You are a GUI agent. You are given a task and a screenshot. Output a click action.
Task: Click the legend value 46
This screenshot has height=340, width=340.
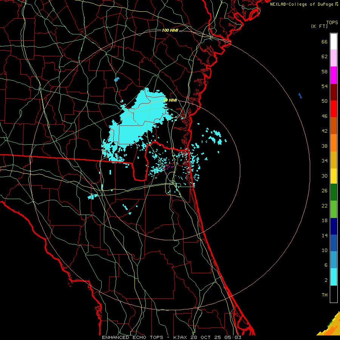point(325,116)
